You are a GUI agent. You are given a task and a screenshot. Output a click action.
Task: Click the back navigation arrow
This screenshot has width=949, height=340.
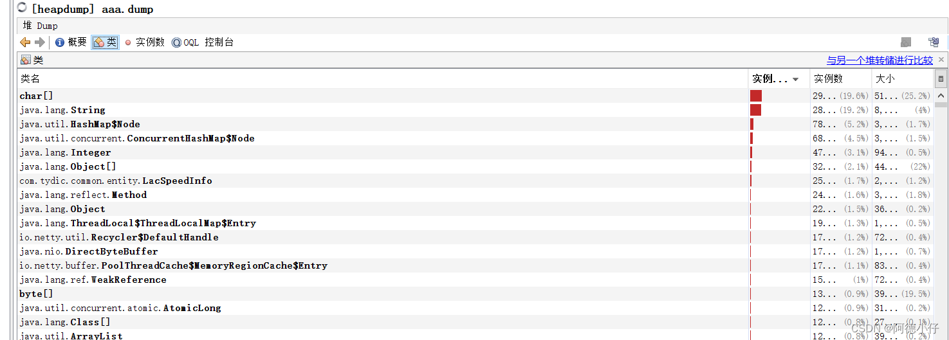click(25, 42)
